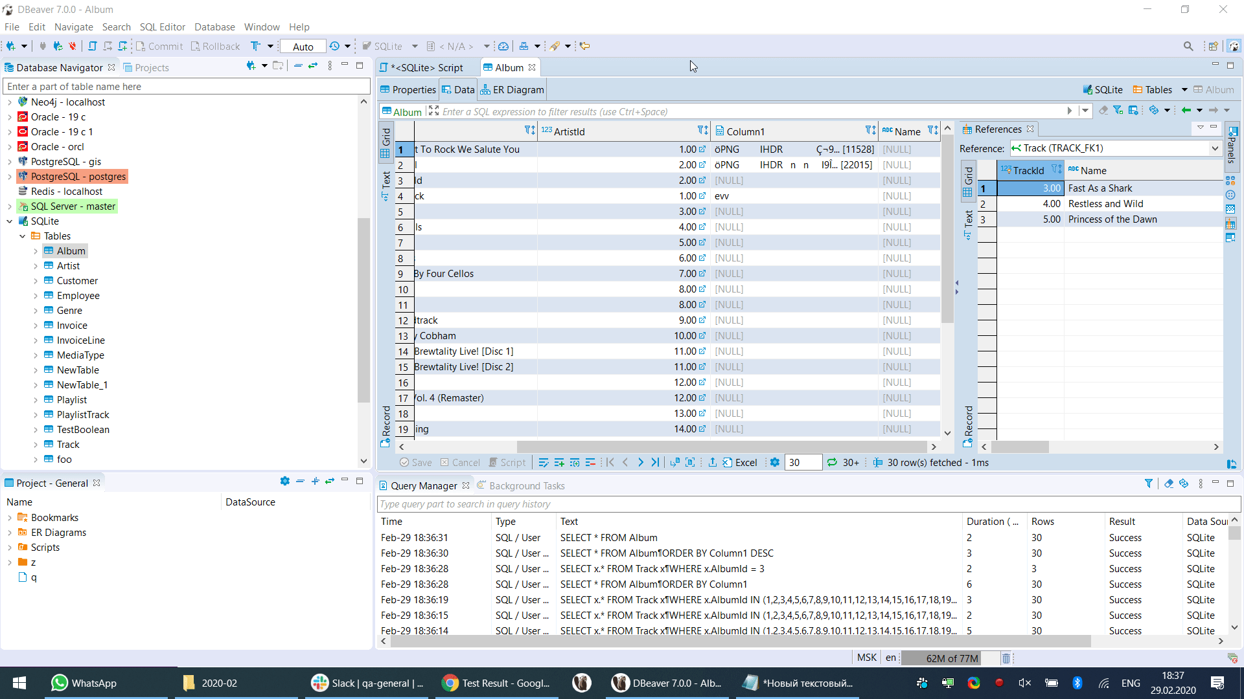Open the New Connection icon in toolbar

[x=11, y=46]
